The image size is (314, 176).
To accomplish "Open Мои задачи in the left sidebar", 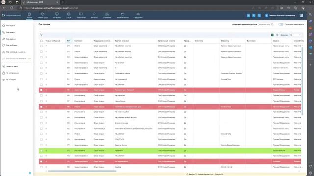I will pos(11,26).
